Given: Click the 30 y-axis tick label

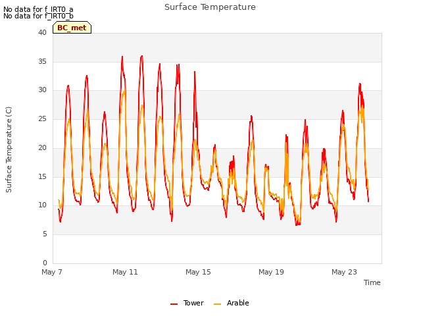Looking at the screenshot, I should [42, 90].
